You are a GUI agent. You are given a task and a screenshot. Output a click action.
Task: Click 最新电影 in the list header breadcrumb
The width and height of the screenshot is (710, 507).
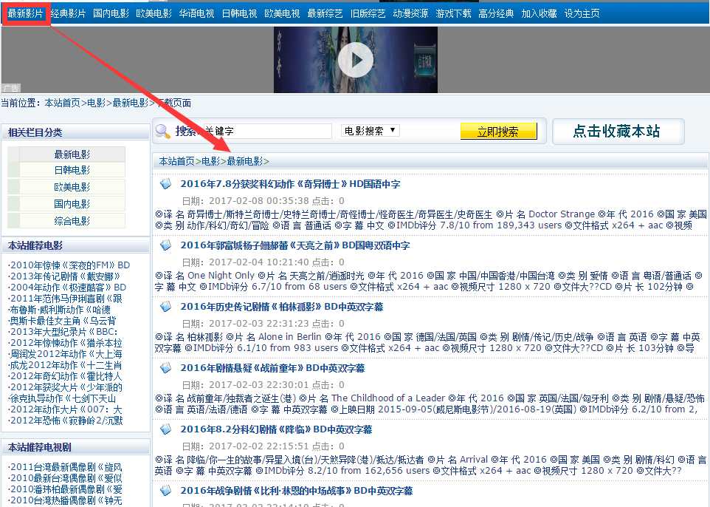244,161
